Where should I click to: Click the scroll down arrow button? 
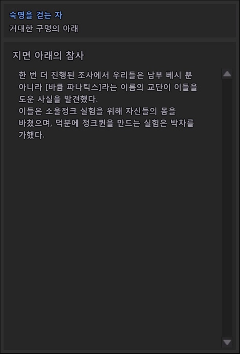pyautogui.click(x=227, y=342)
